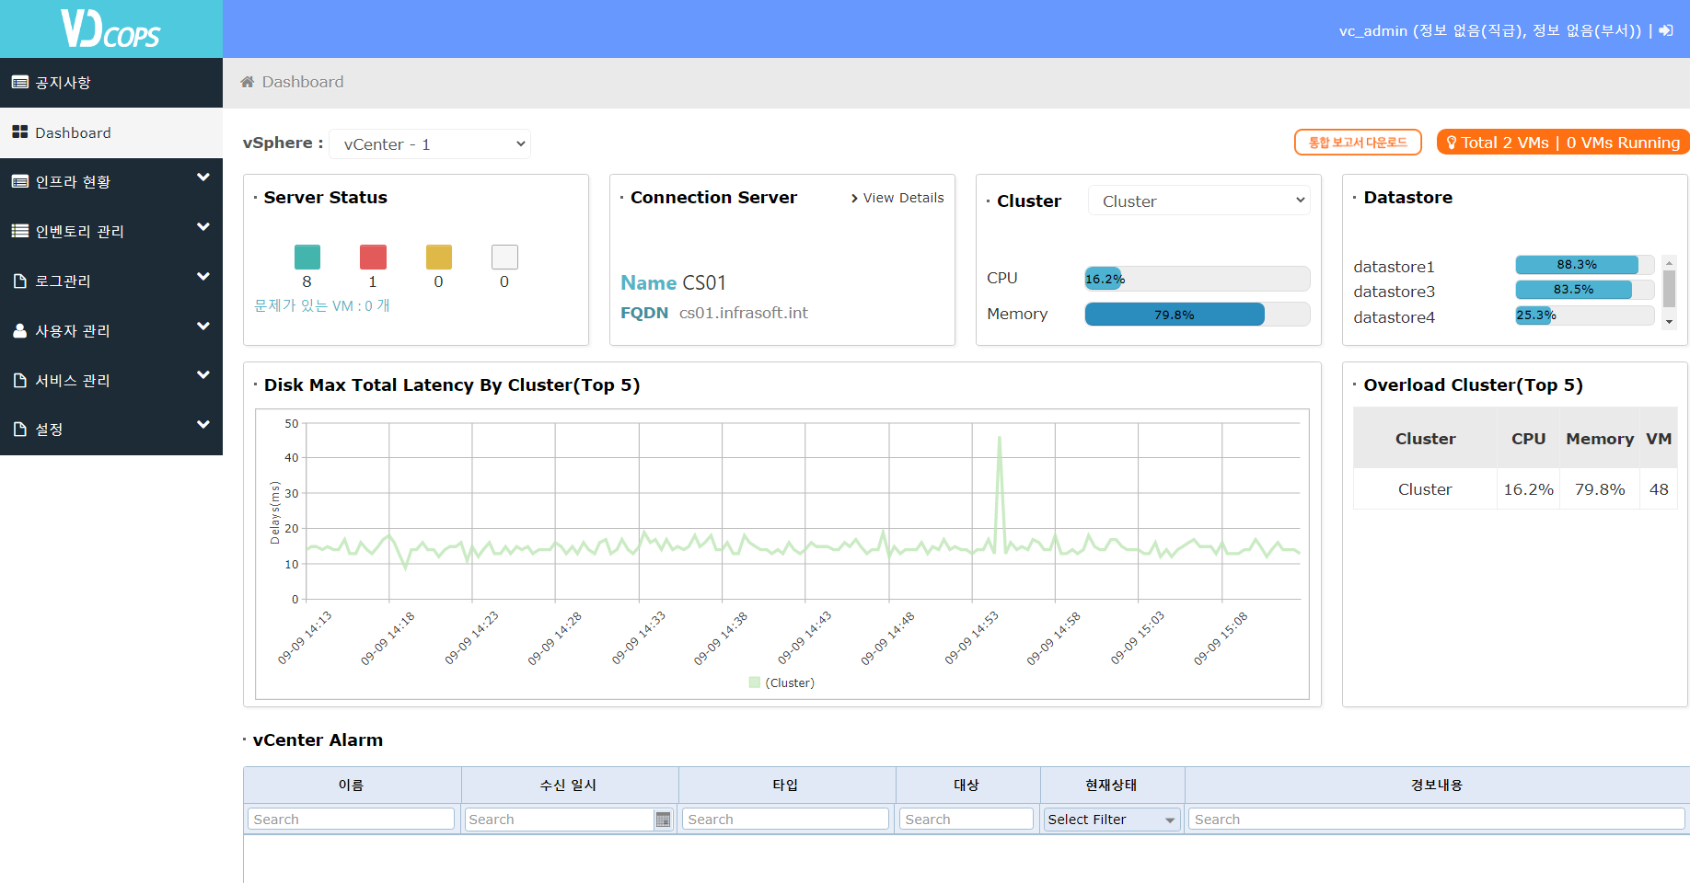
Task: Click the 사용자 관리 user icon
Action: 20,330
